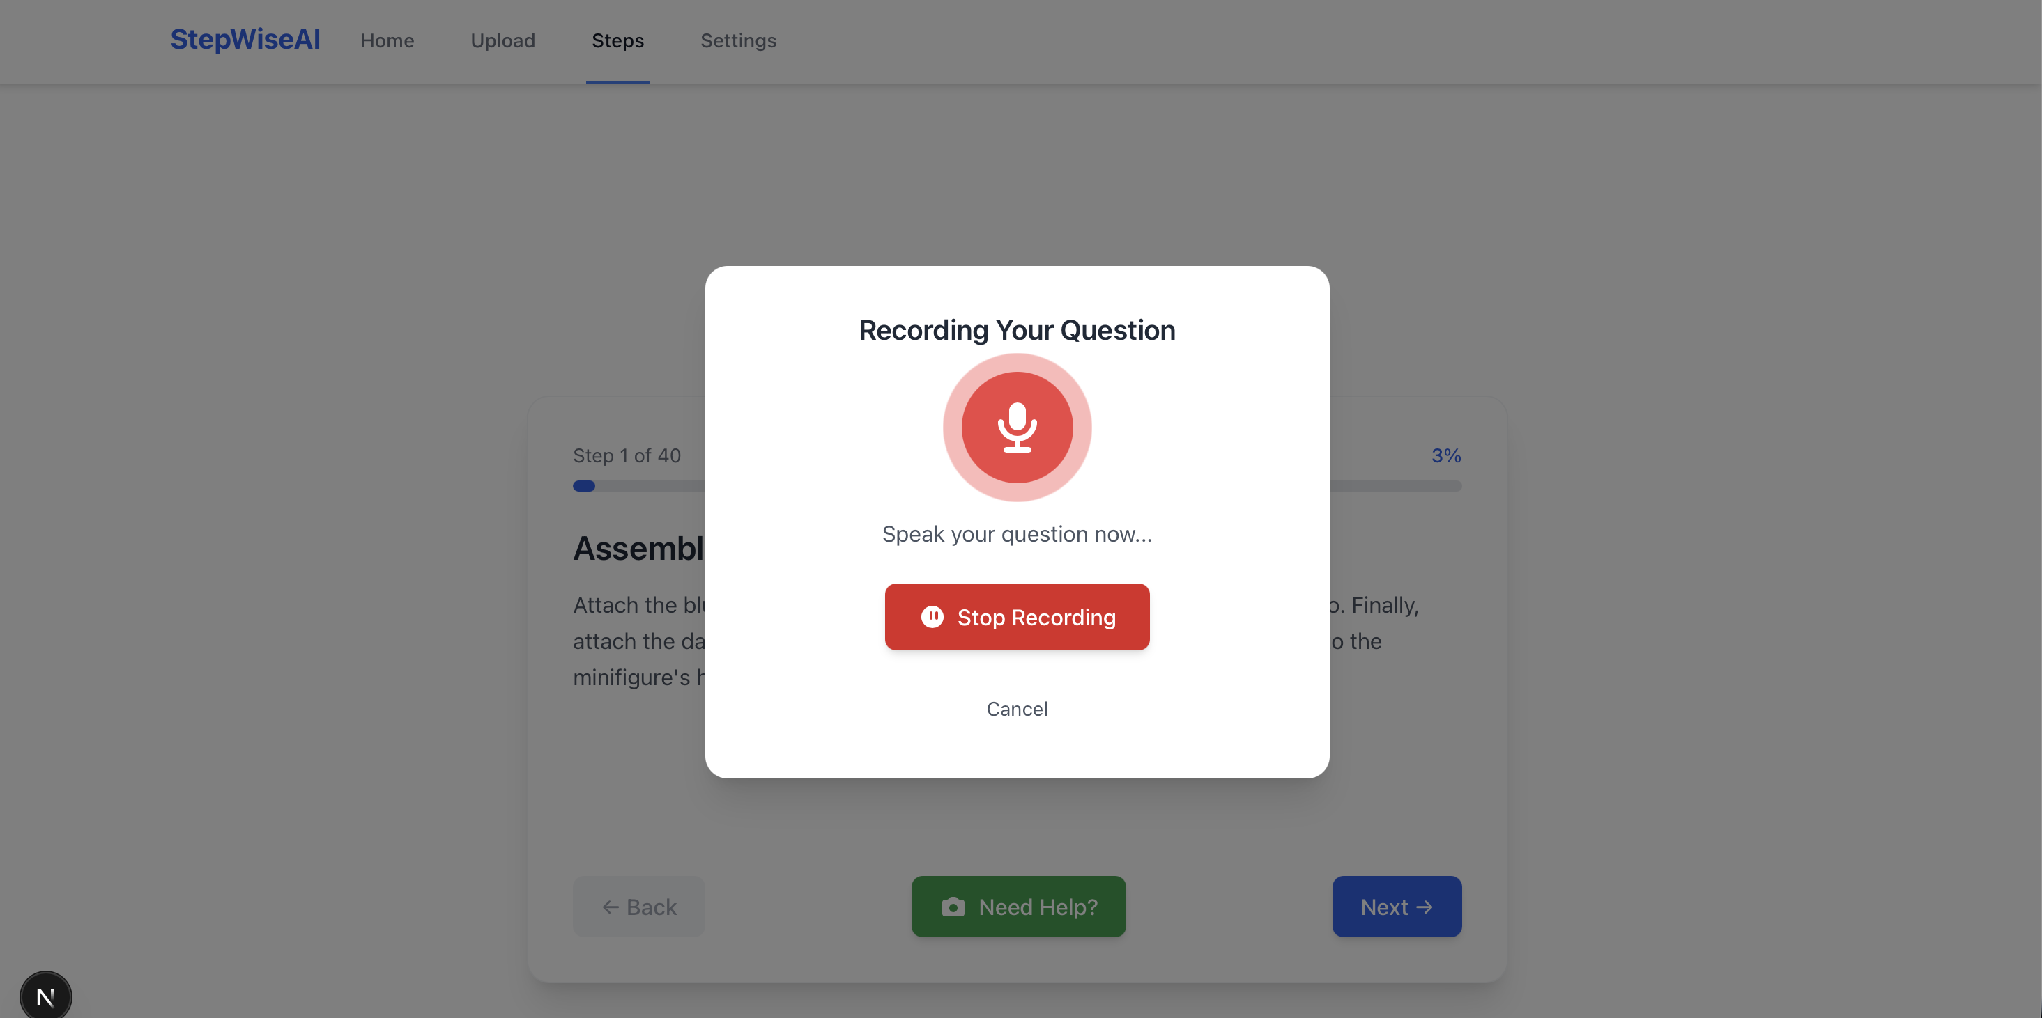Click the 3% progress label

[x=1445, y=455]
